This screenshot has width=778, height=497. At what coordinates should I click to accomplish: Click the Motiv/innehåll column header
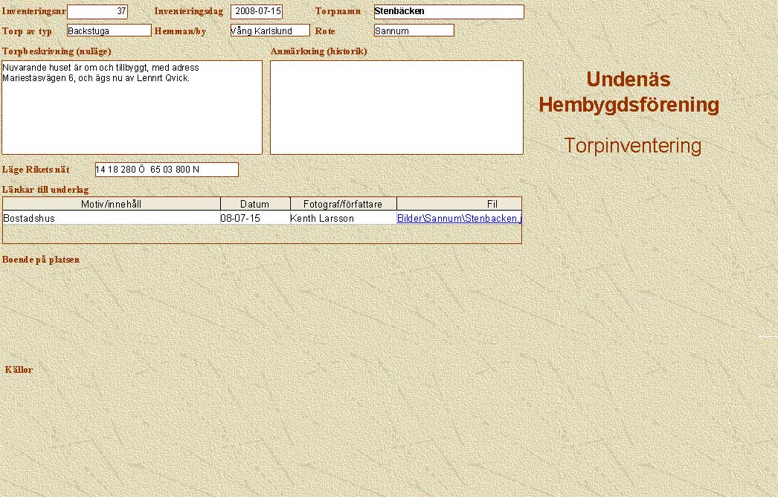point(112,204)
